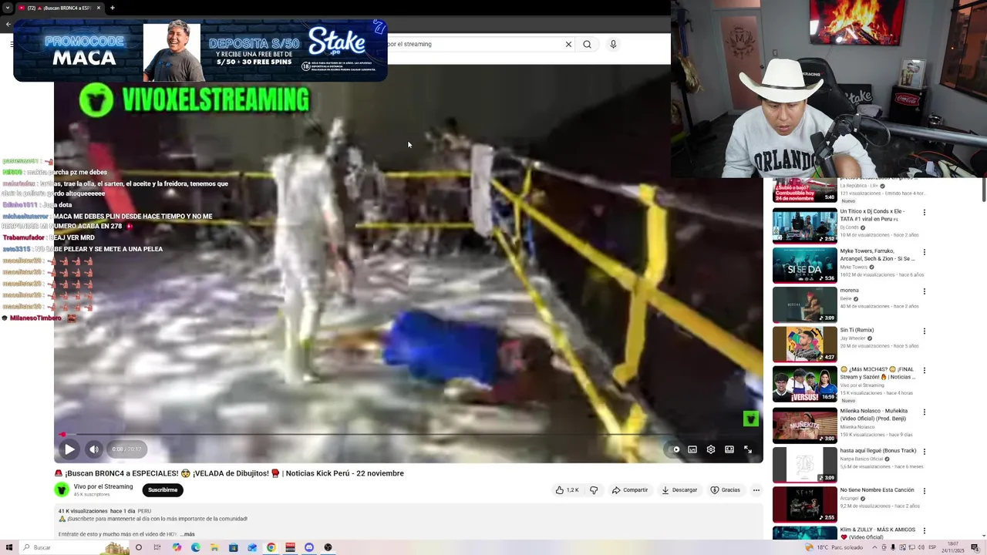Open the Windows Start menu
The image size is (987, 555).
[9, 547]
